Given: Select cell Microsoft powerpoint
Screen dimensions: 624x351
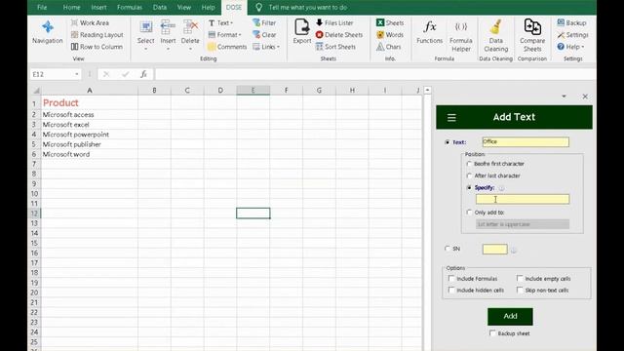Looking at the screenshot, I should coord(90,135).
